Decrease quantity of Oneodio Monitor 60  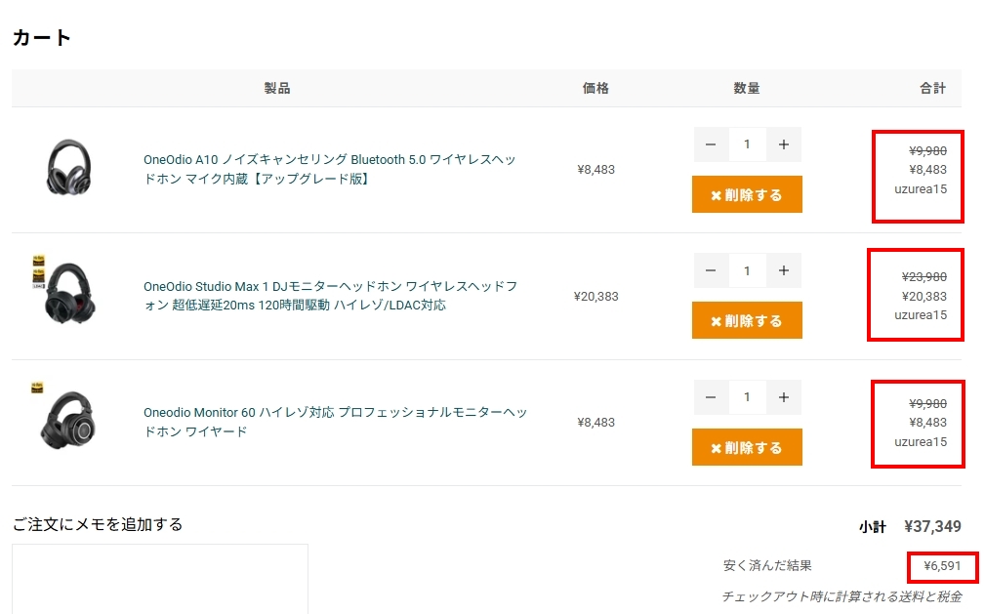pos(711,397)
